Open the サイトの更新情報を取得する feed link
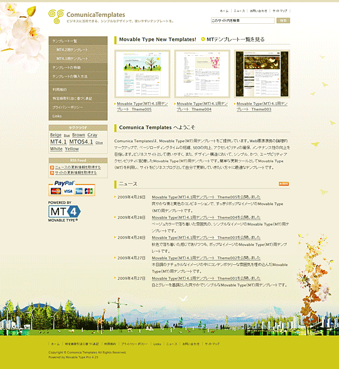The width and height of the screenshot is (339, 369). tap(76, 173)
